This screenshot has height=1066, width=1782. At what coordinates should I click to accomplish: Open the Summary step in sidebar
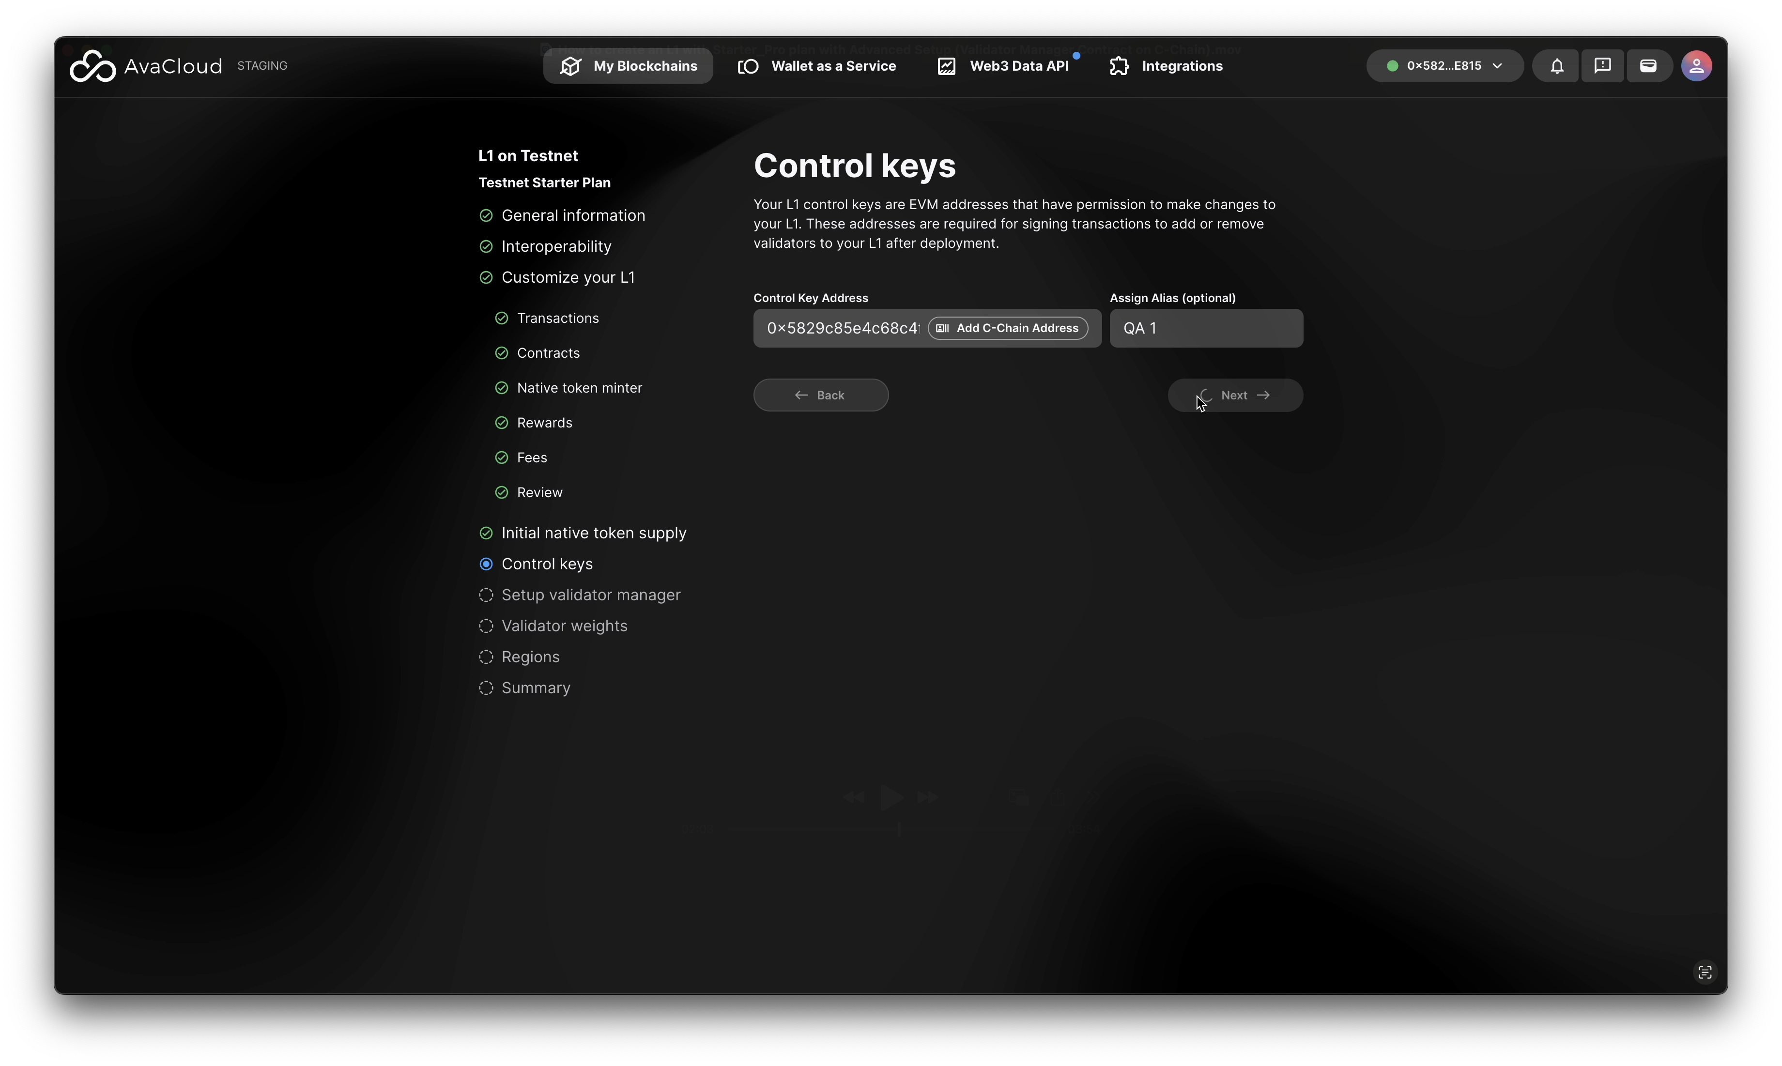[535, 687]
